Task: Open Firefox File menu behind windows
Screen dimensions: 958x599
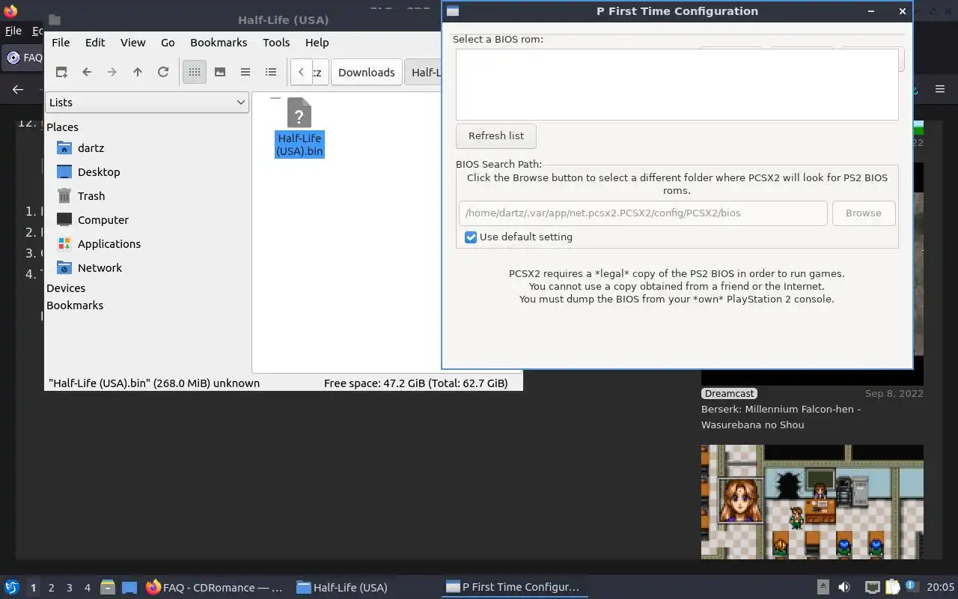Action: point(13,31)
